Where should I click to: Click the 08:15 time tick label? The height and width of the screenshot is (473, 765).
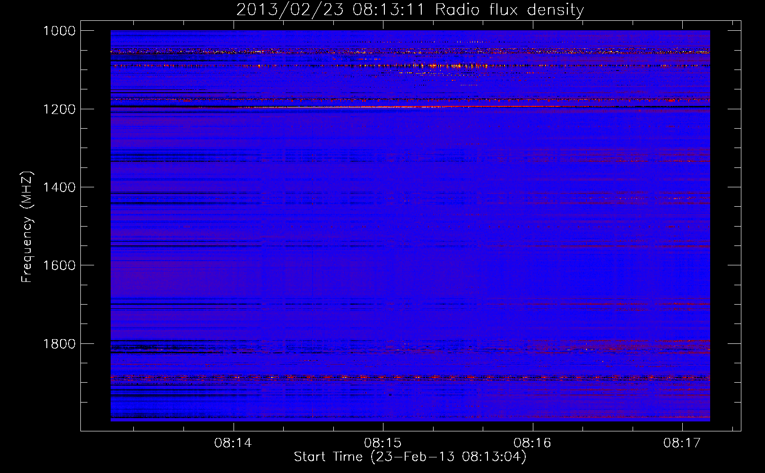[x=383, y=443]
